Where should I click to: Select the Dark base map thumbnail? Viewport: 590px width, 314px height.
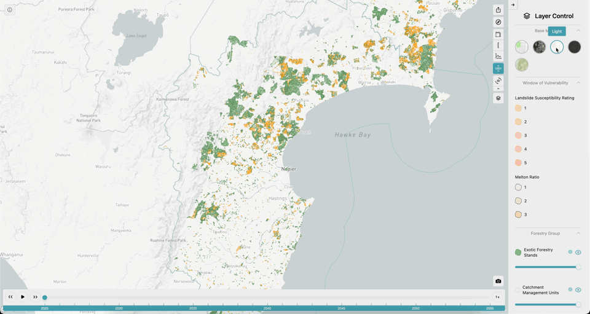[x=574, y=47]
